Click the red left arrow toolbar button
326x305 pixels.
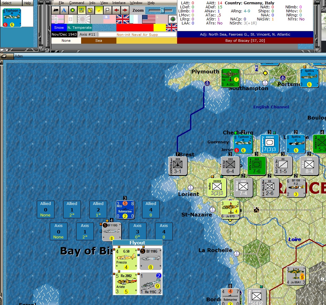116,10
